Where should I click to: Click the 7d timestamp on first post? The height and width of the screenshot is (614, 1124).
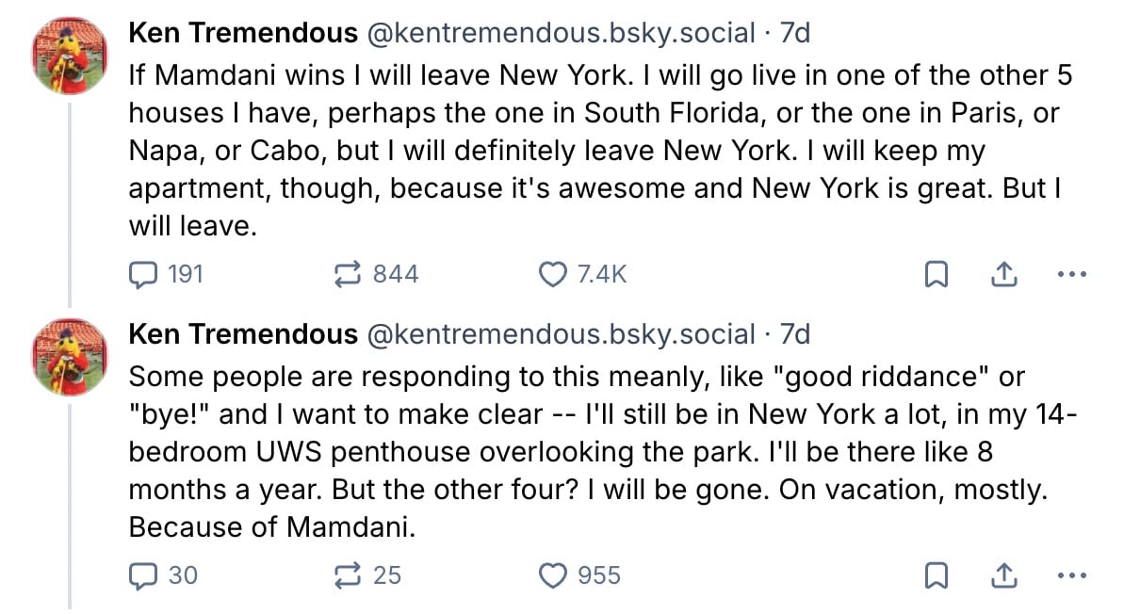[x=795, y=34]
